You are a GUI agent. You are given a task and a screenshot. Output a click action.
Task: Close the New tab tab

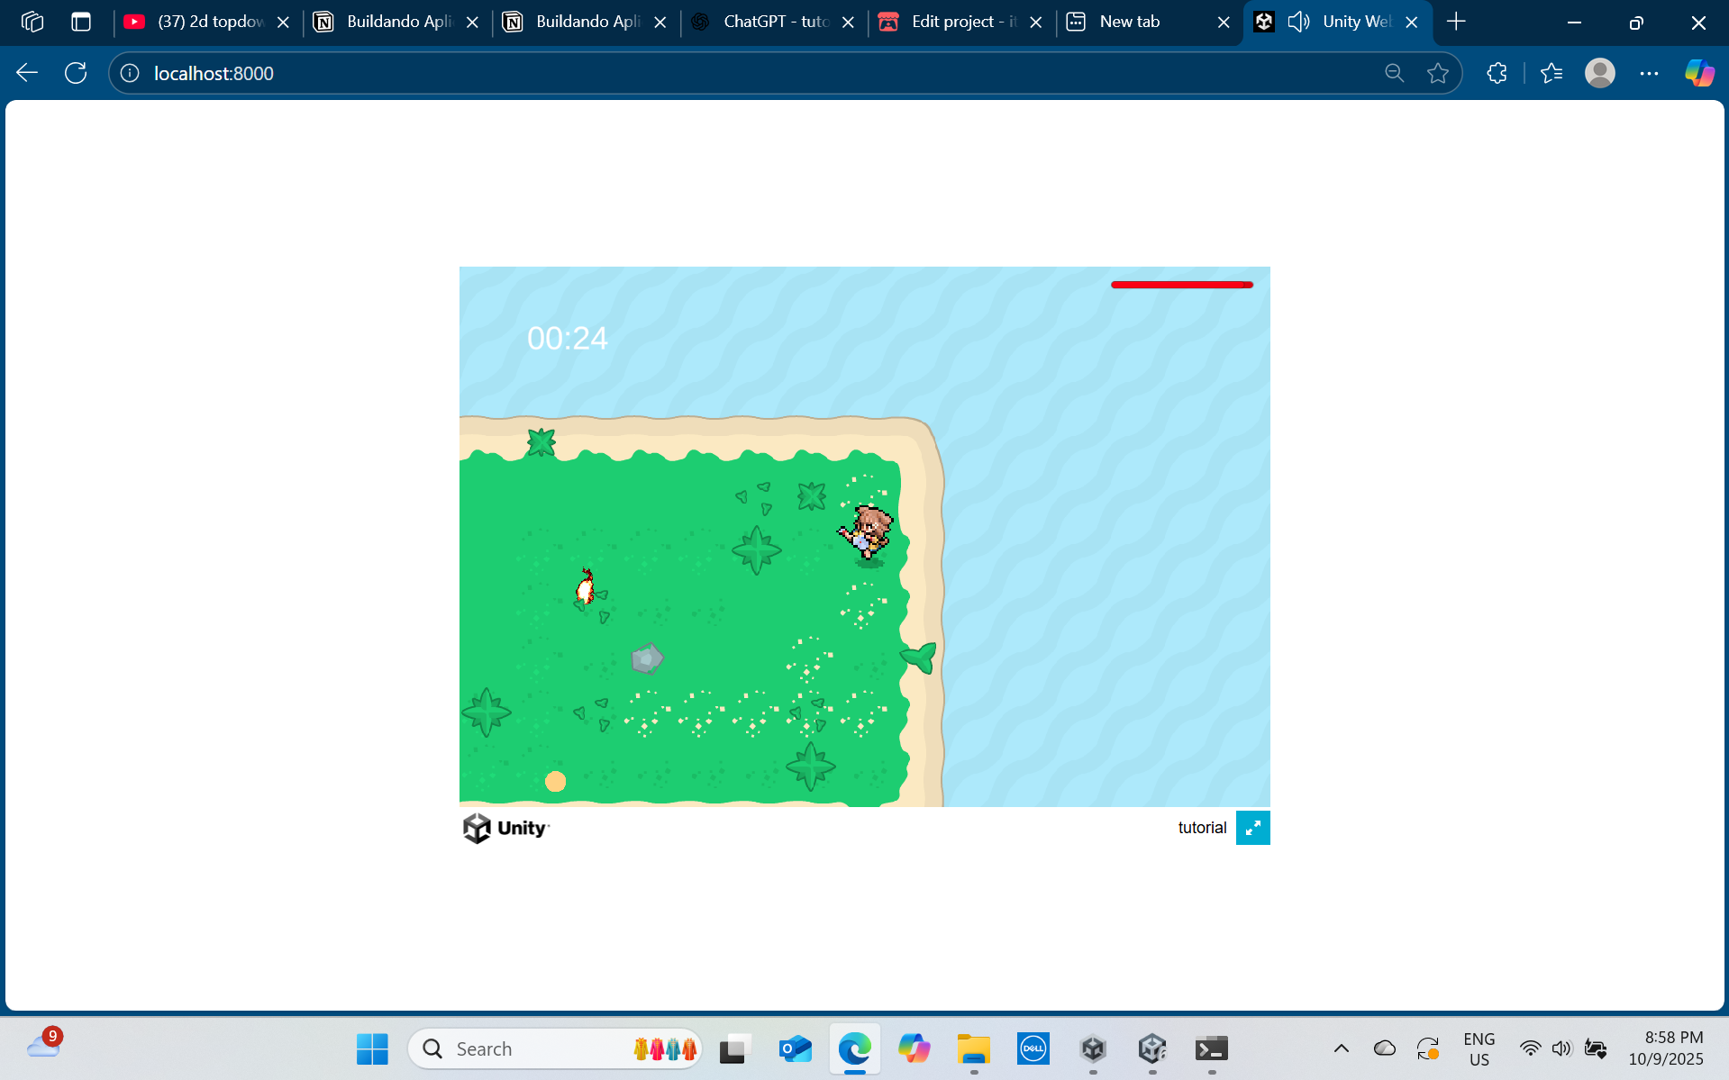1224,23
